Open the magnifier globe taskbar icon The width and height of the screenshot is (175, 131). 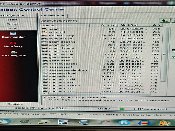click(84, 122)
